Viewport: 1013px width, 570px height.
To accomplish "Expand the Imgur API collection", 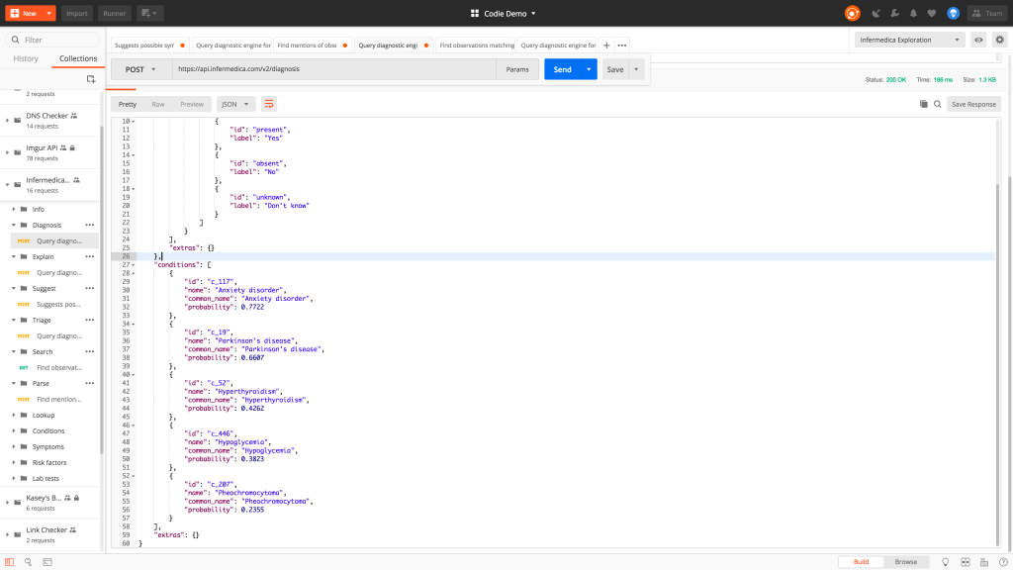I will pyautogui.click(x=8, y=152).
